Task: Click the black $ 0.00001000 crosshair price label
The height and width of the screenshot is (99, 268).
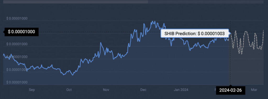Action: (21, 32)
